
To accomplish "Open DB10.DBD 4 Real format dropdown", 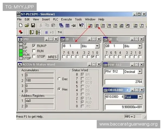I will (x=140, y=97).
